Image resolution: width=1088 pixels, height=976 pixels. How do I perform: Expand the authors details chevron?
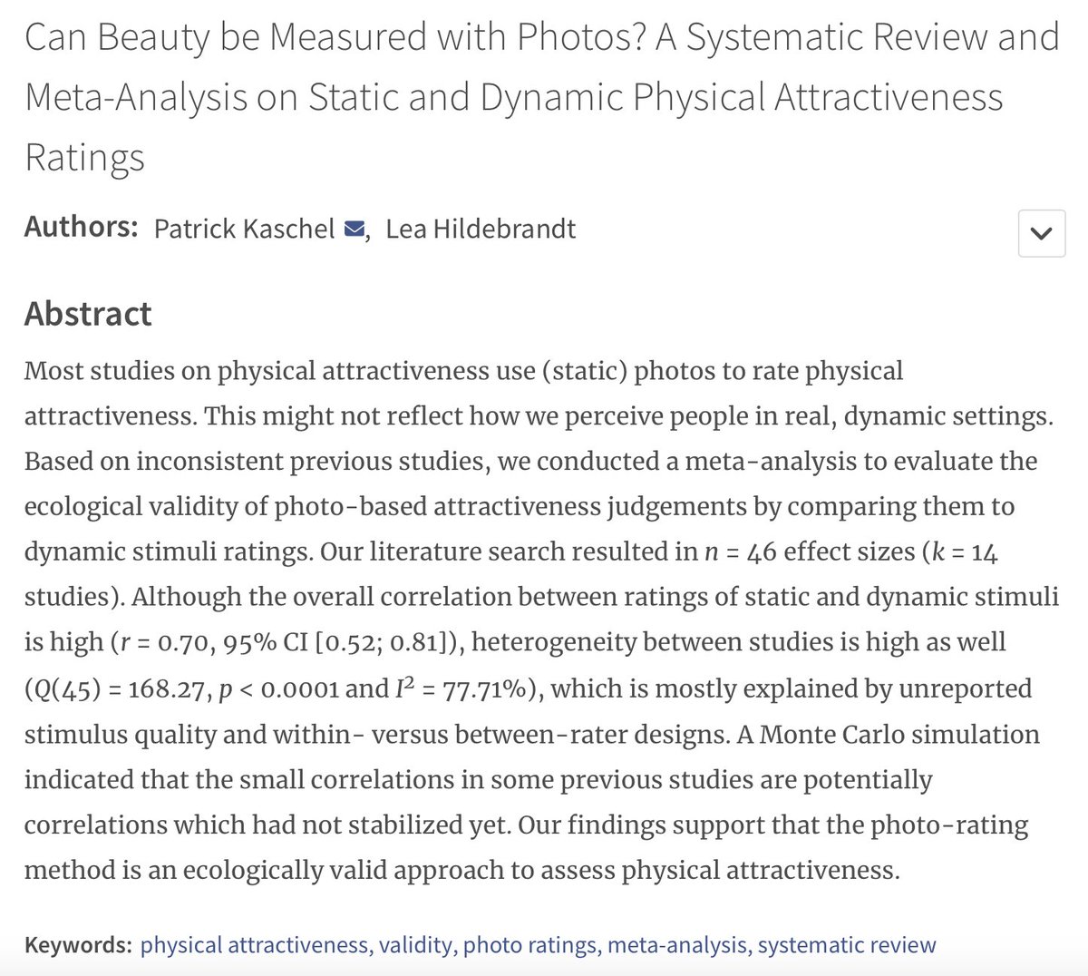coord(1042,233)
